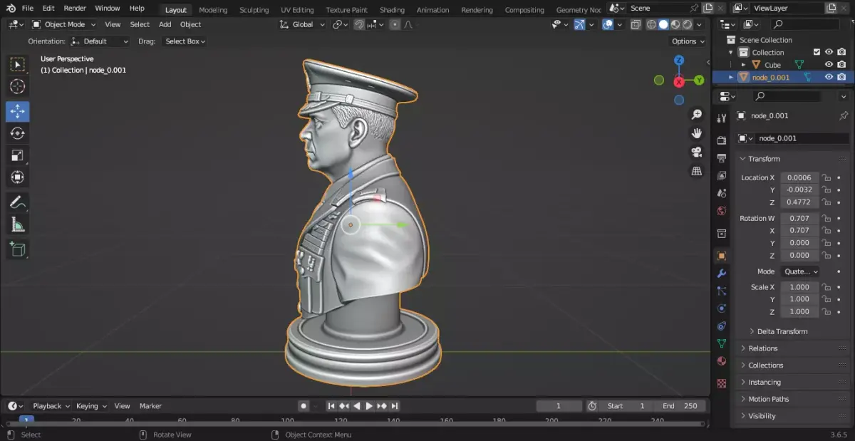Open the Render properties tab
Image resolution: width=855 pixels, height=441 pixels.
pyautogui.click(x=722, y=140)
